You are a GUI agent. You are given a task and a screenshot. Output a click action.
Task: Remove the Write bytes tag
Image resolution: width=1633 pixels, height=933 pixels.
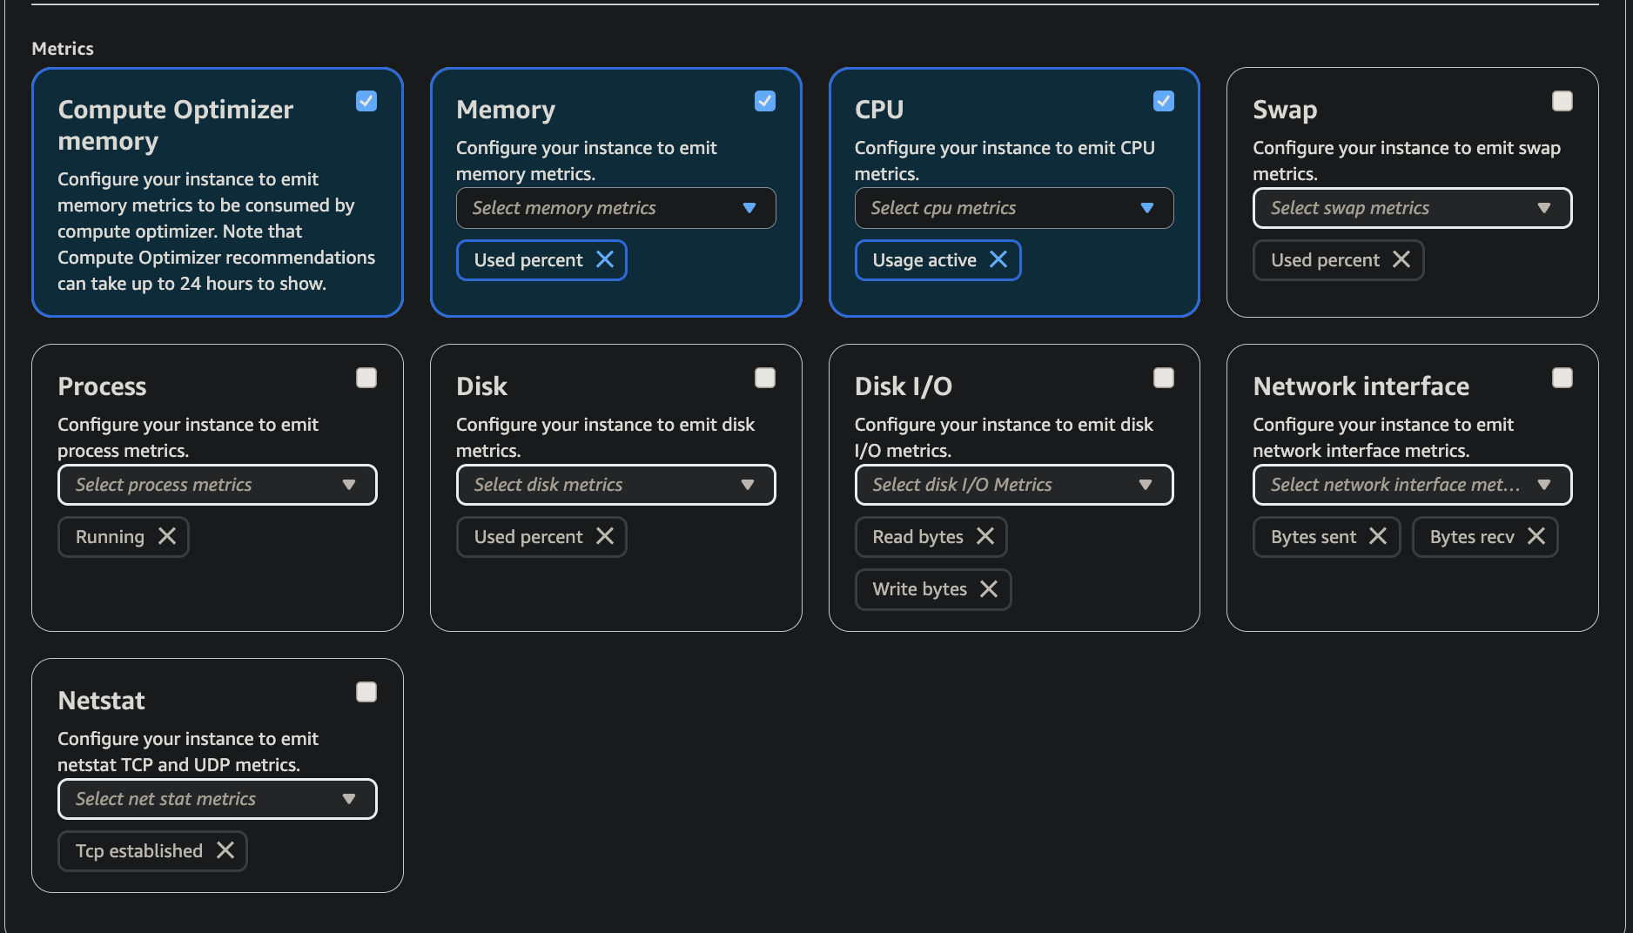point(989,589)
